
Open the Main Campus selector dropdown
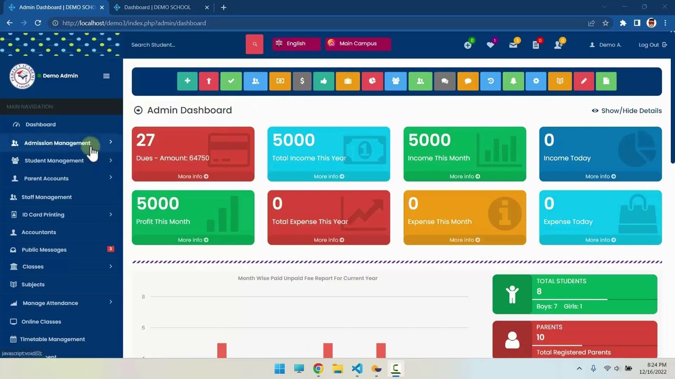(358, 44)
